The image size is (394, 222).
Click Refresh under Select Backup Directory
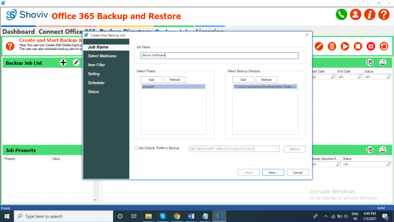coord(266,79)
